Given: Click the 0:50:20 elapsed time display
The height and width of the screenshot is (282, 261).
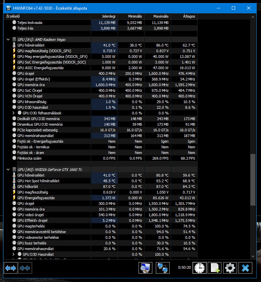Looking at the screenshot, I should point(184,267).
